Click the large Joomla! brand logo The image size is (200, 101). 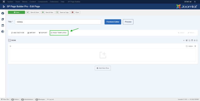point(187,6)
